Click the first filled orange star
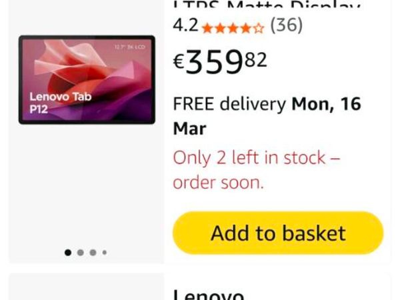Viewport: 400px width, 300px height. point(207,28)
